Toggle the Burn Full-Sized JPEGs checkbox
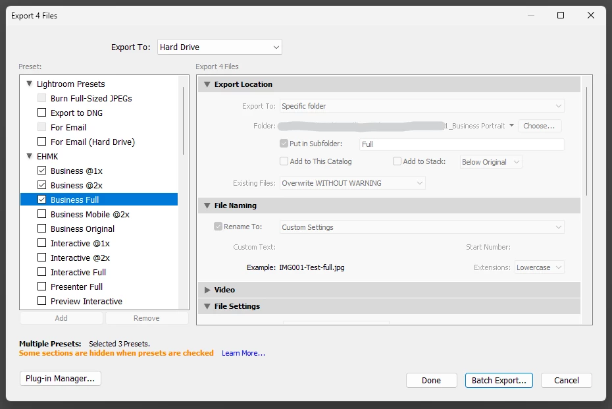 pos(41,98)
